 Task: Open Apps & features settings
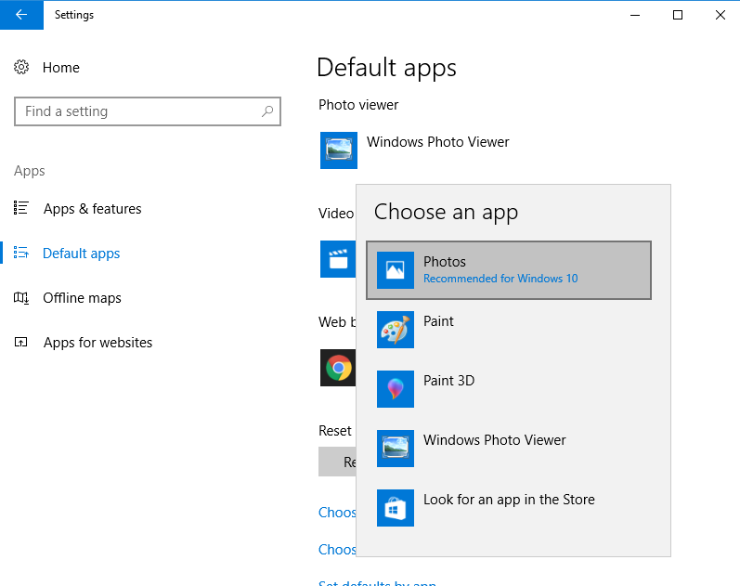[93, 209]
